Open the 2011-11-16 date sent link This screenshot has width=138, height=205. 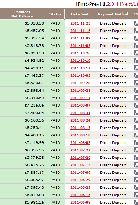pos(80,31)
